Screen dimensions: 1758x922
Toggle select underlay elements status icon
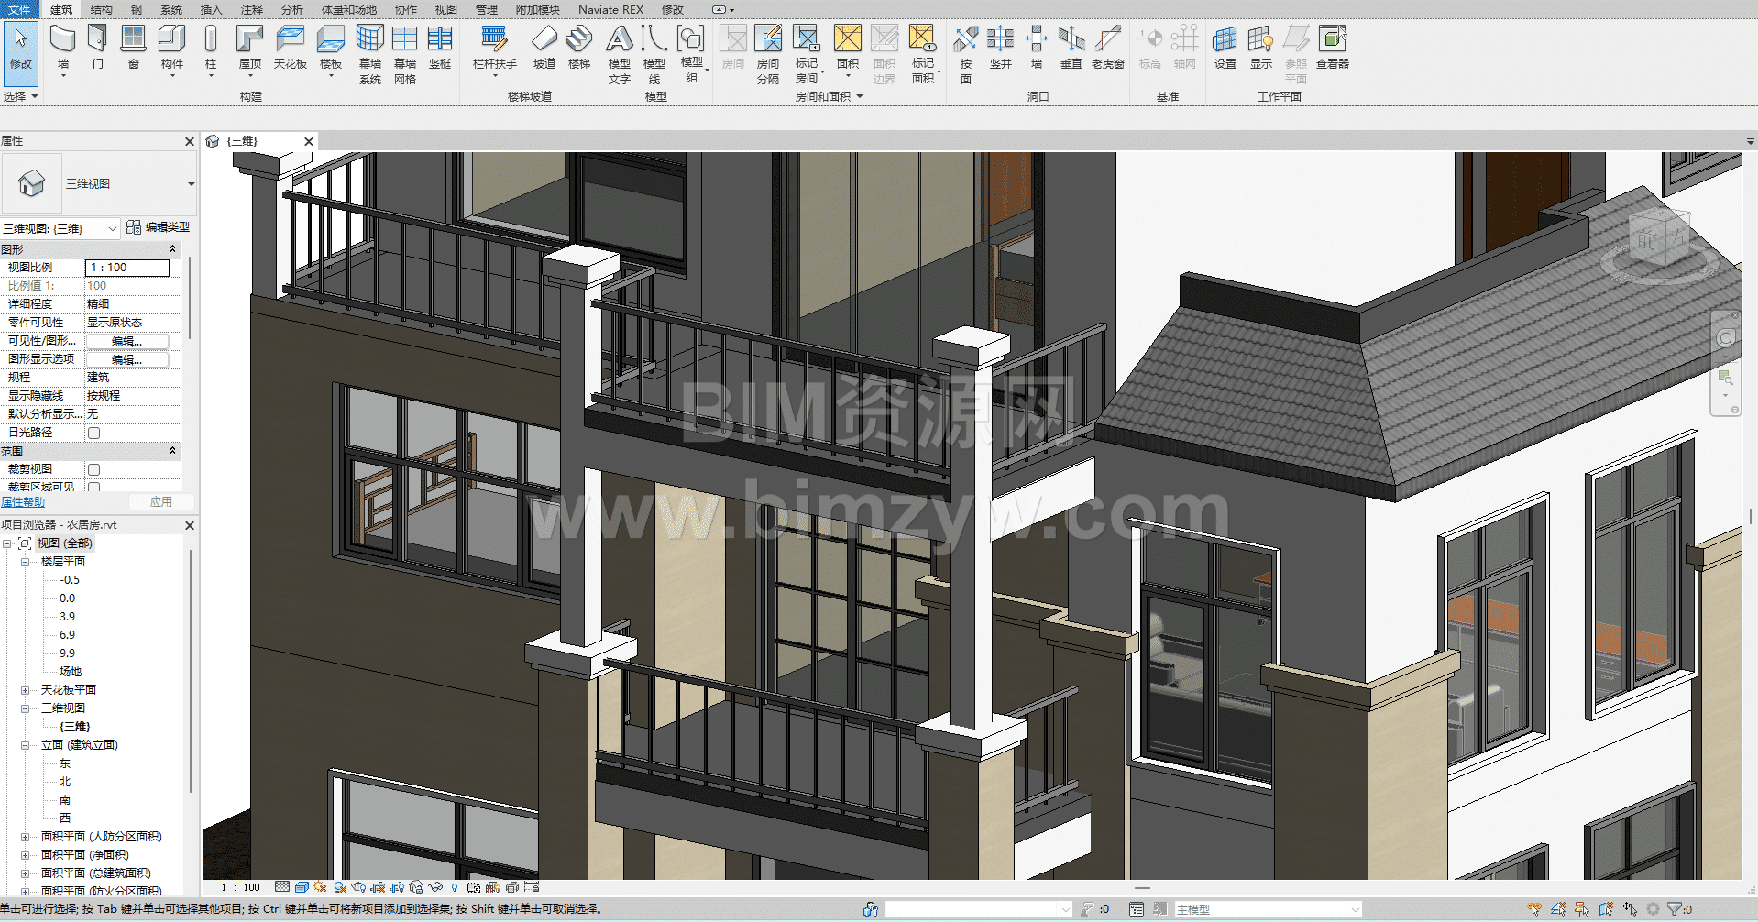pos(1558,909)
